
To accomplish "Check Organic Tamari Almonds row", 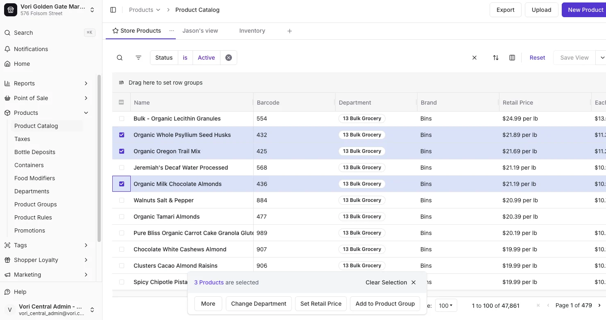I will coord(121,217).
